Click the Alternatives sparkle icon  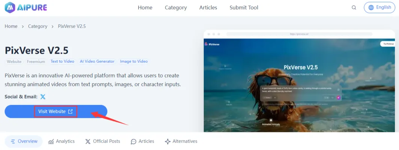pos(167,142)
